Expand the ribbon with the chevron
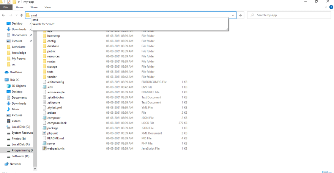Screen dimensions: 334x173 (x=326, y=7)
